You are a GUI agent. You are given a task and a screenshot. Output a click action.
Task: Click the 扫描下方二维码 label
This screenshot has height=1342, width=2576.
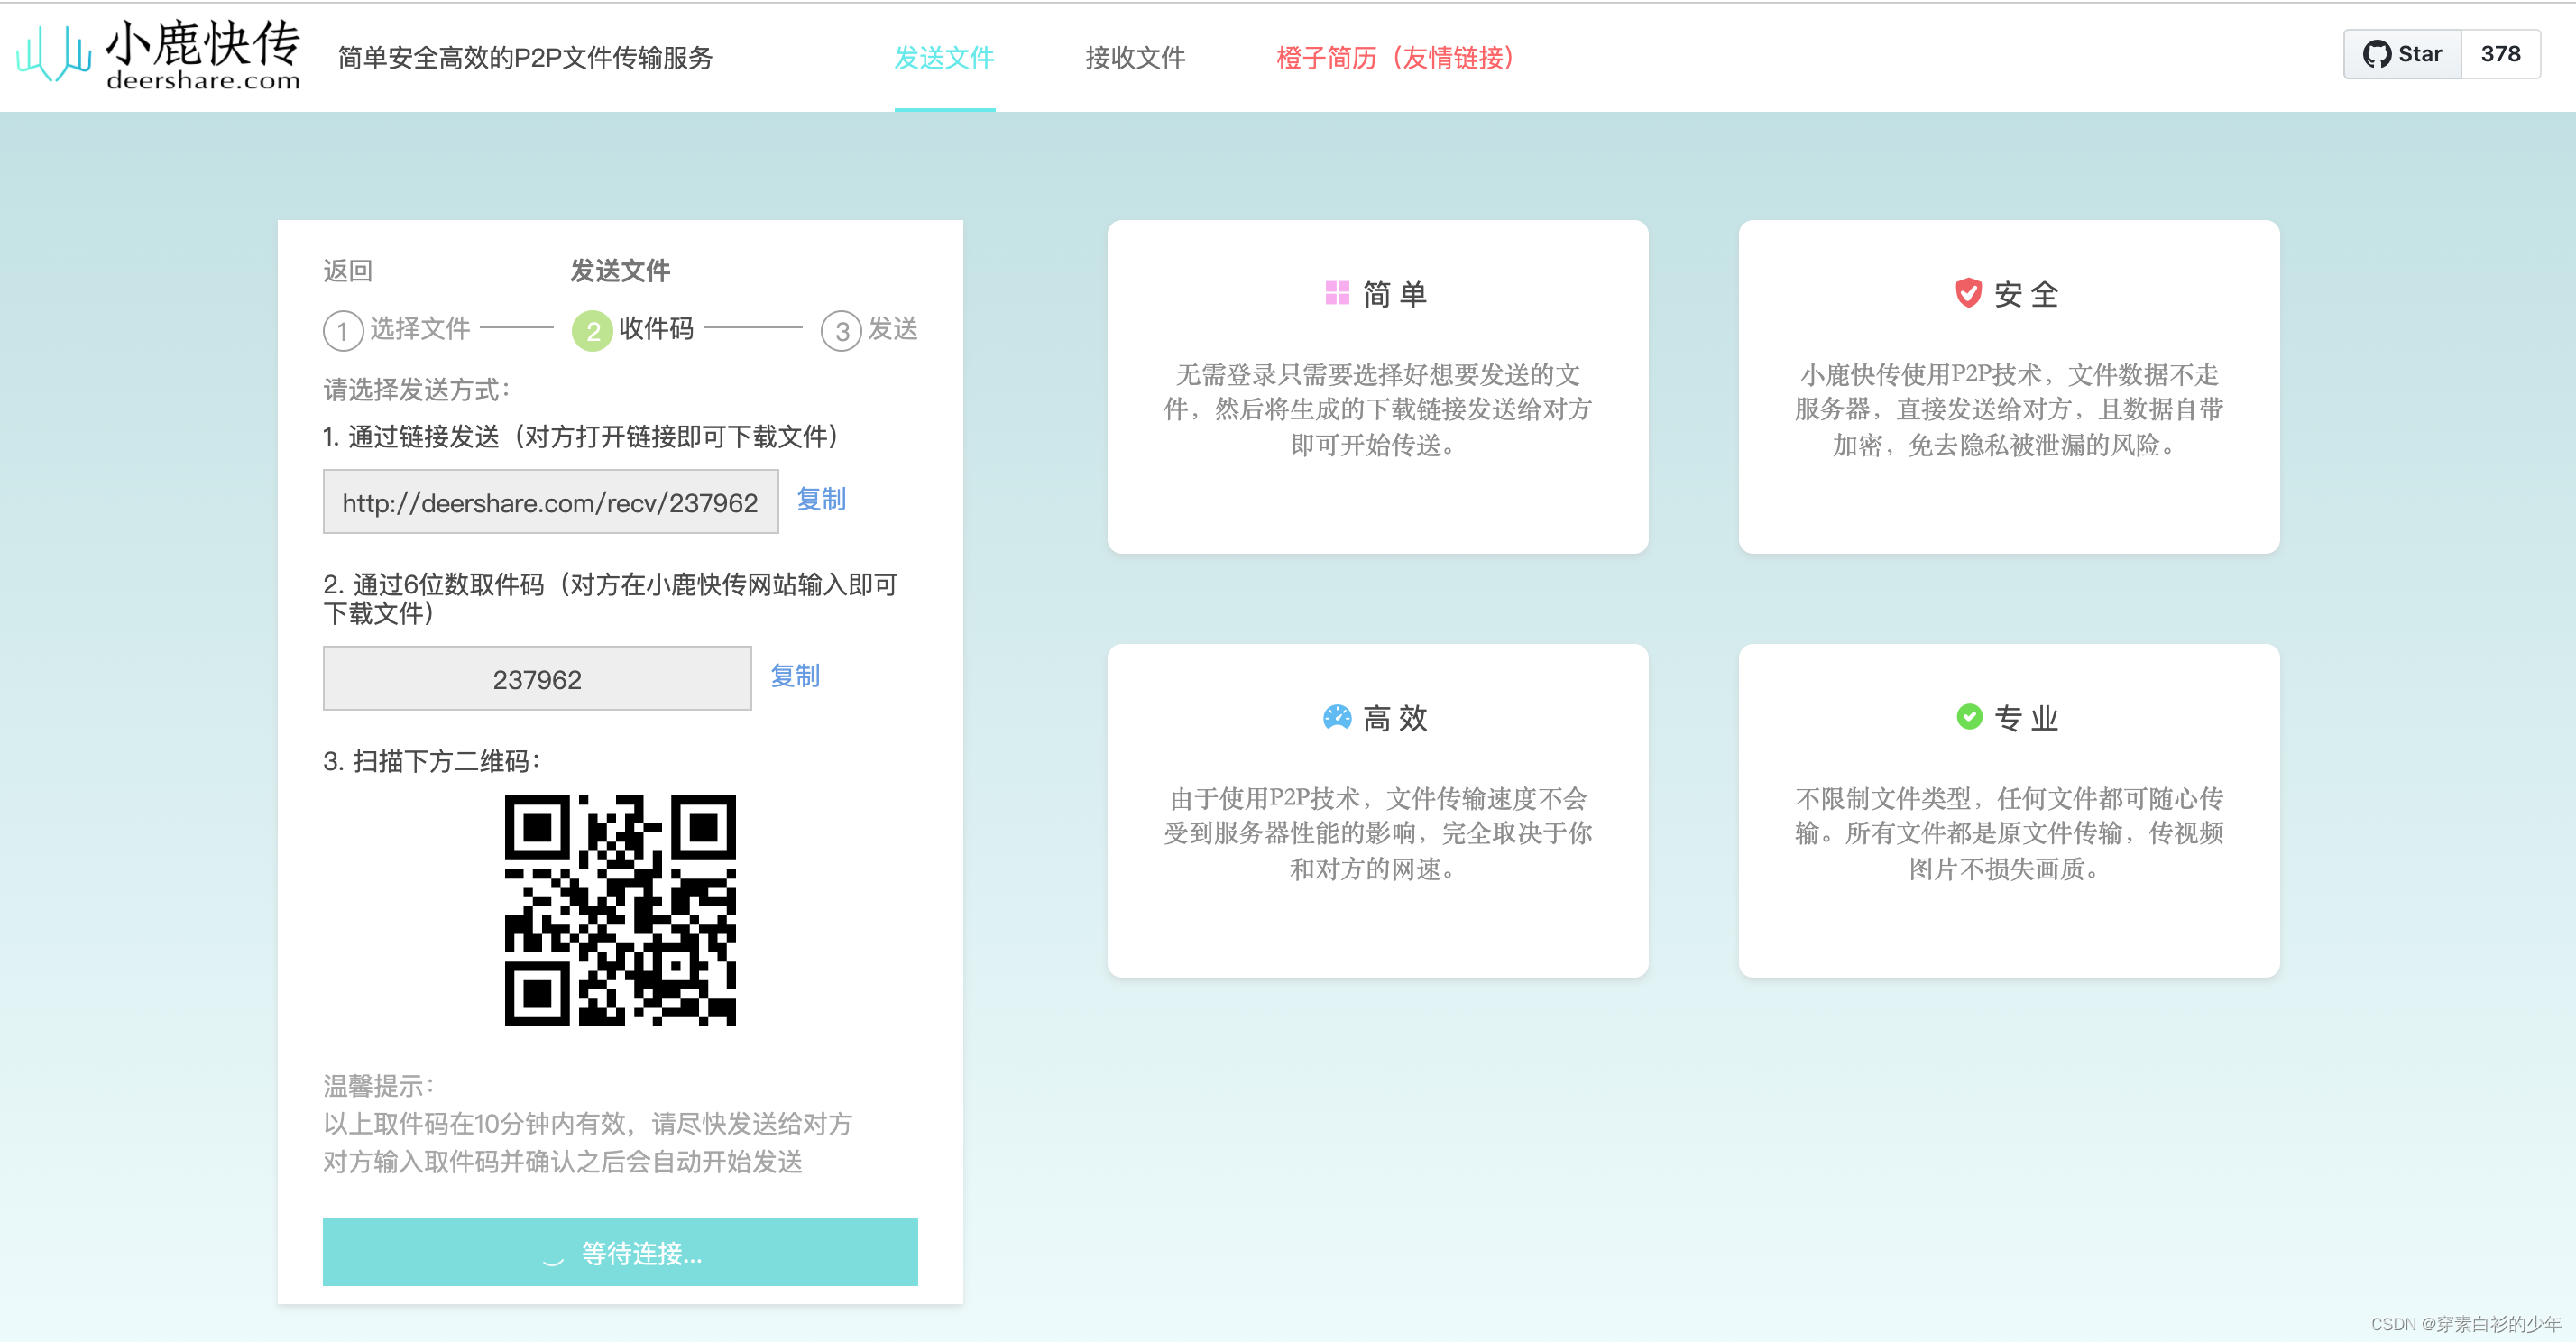[432, 761]
